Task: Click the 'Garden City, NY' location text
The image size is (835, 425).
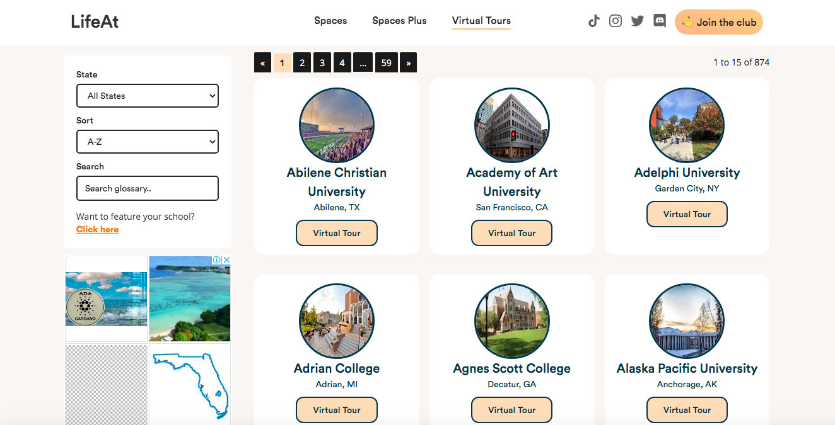Action: 687,188
